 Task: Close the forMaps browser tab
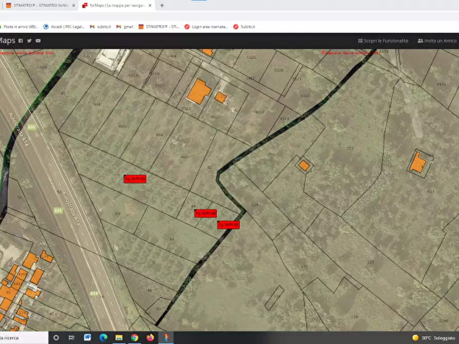click(150, 6)
